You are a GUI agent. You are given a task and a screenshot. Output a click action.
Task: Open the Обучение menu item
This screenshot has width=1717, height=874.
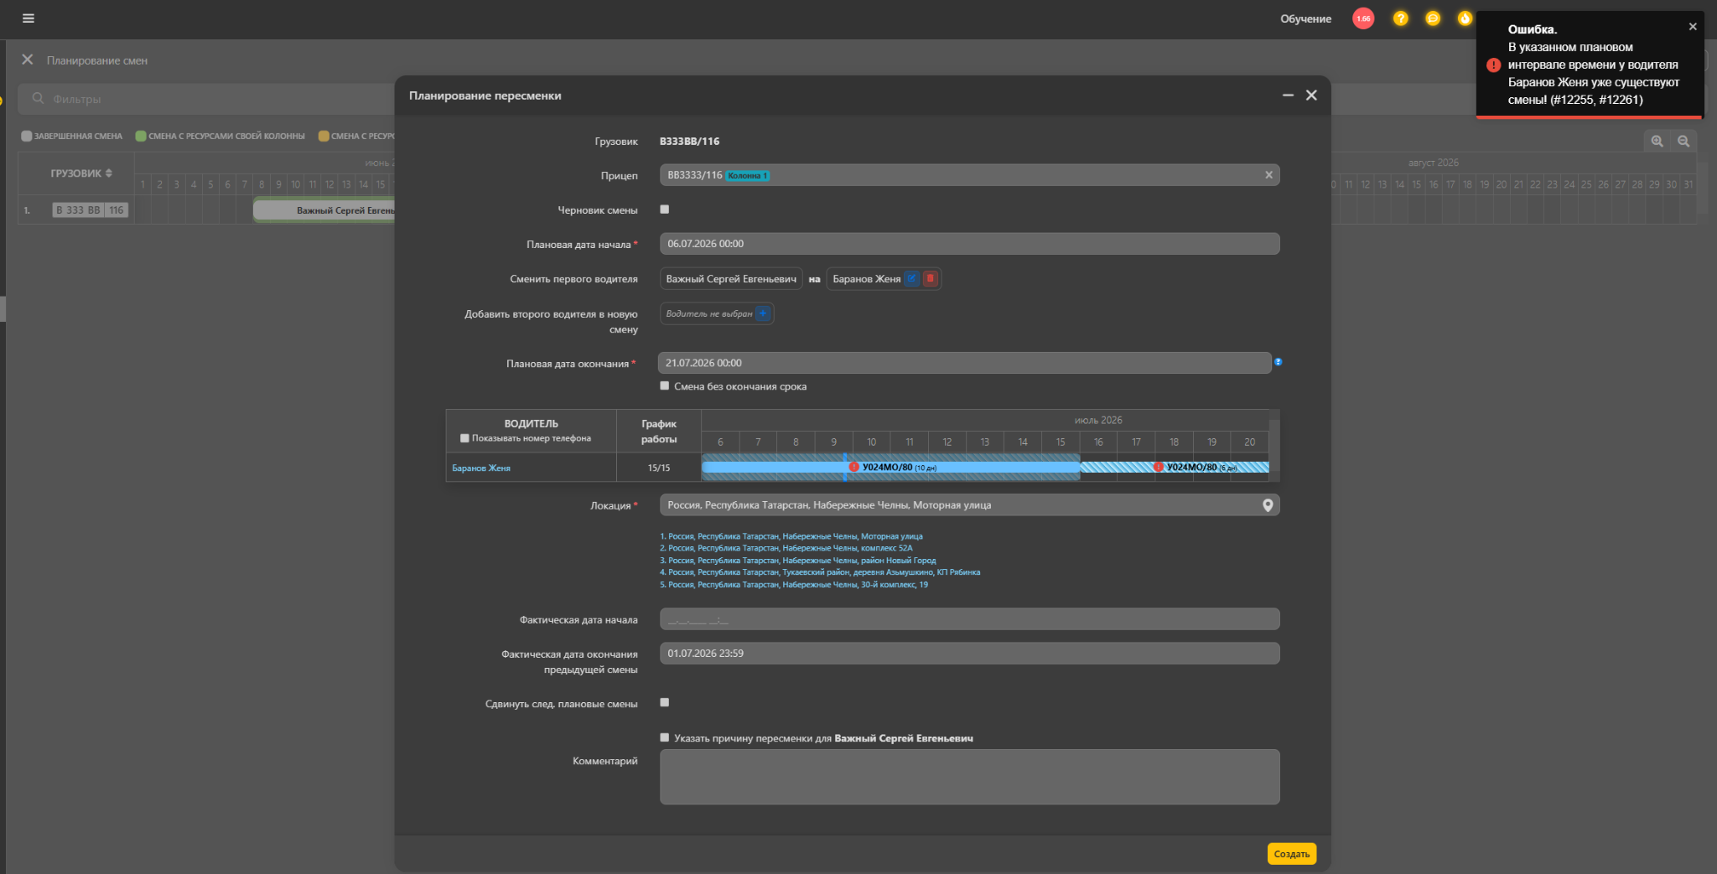tap(1305, 18)
